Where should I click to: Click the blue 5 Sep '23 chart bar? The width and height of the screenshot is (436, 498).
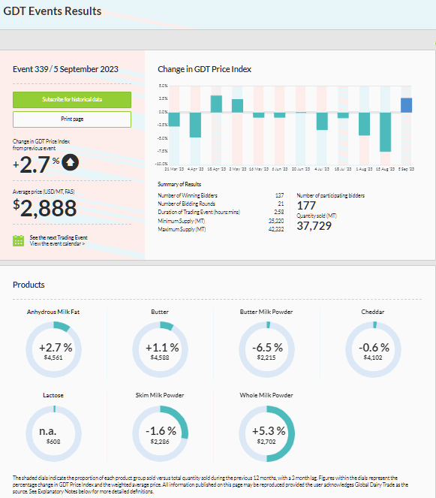pyautogui.click(x=406, y=105)
